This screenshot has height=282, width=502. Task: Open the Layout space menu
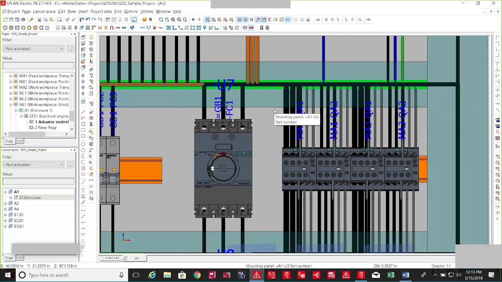pyautogui.click(x=44, y=11)
